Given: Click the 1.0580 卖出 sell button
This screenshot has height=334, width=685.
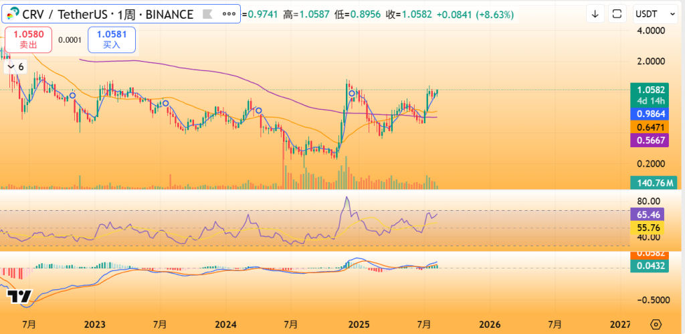Looking at the screenshot, I should click(x=28, y=39).
